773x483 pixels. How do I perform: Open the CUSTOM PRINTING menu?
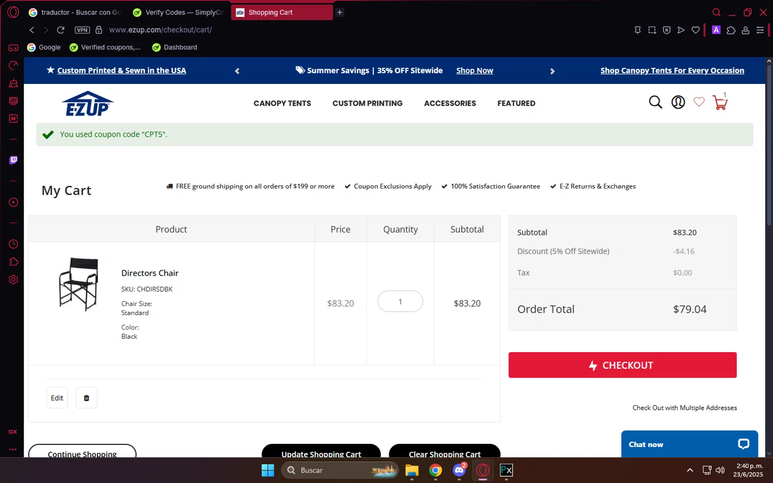tap(367, 104)
